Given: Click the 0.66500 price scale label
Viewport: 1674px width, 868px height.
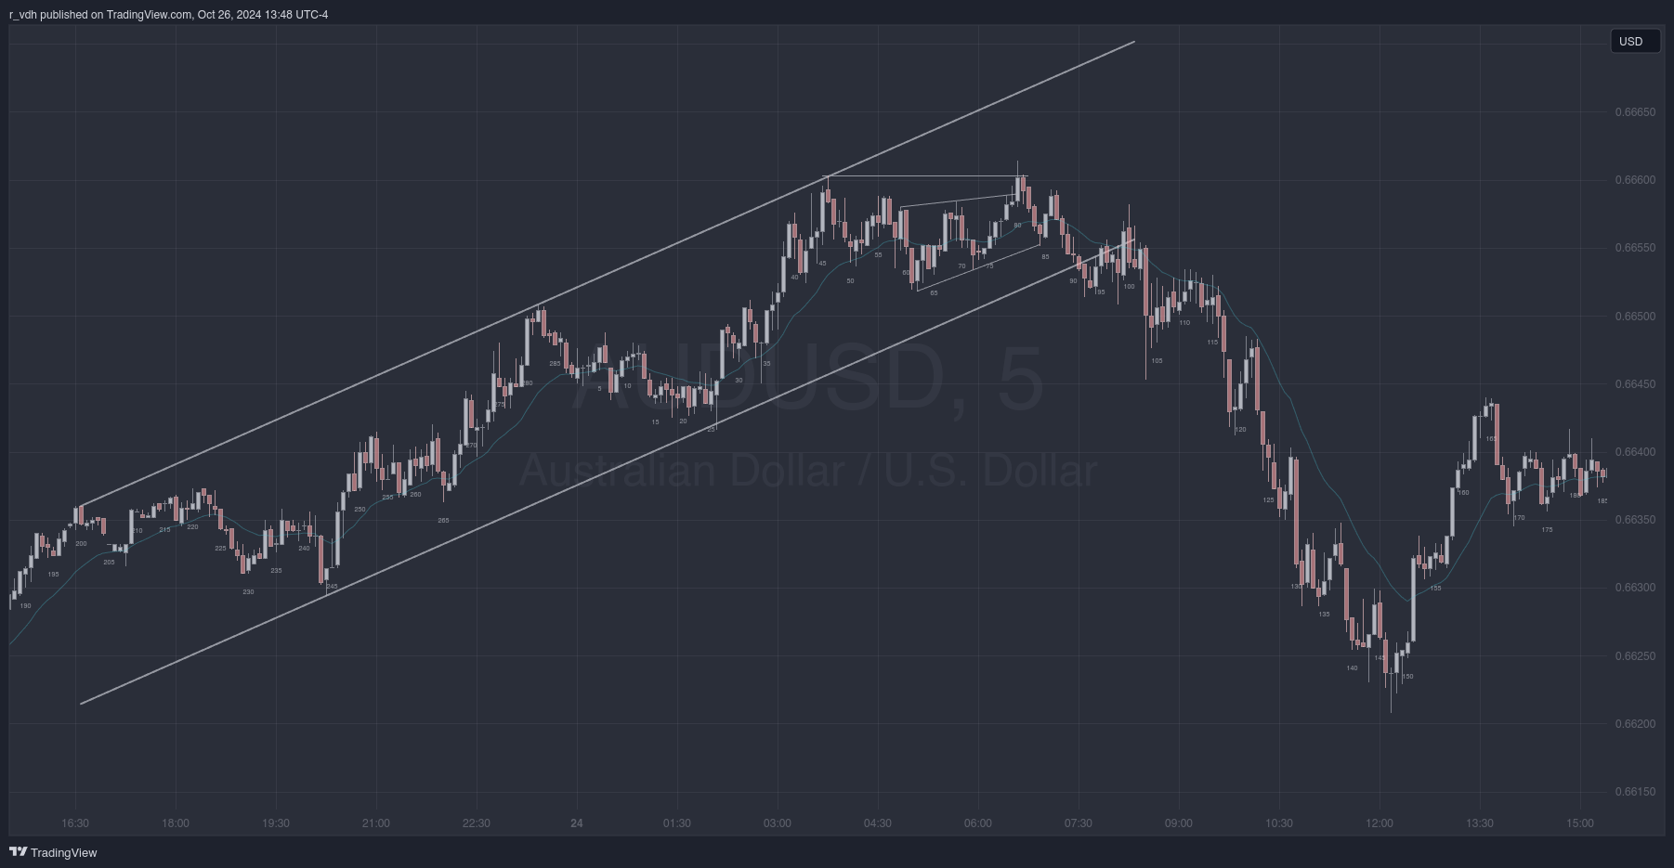Looking at the screenshot, I should pos(1635,317).
